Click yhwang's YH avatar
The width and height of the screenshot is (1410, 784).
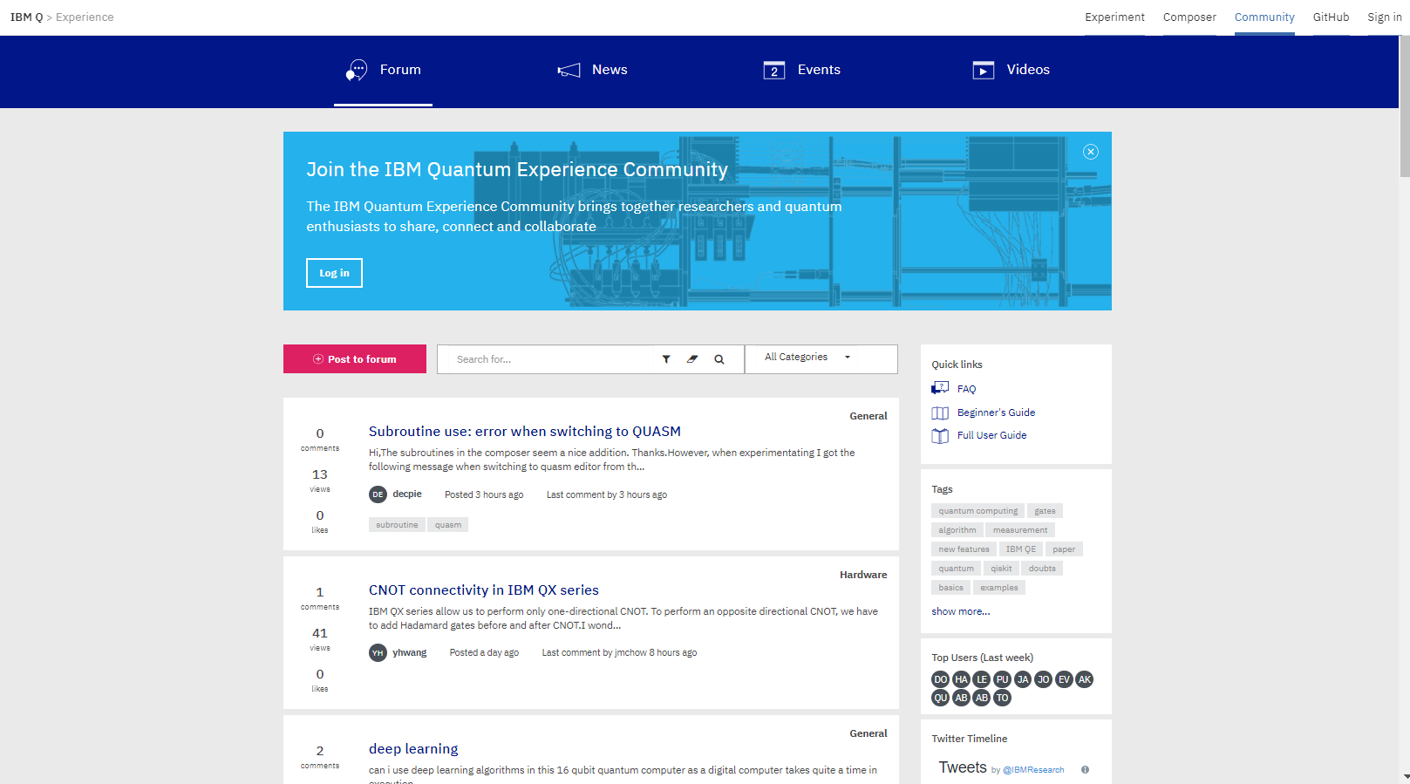pos(378,652)
